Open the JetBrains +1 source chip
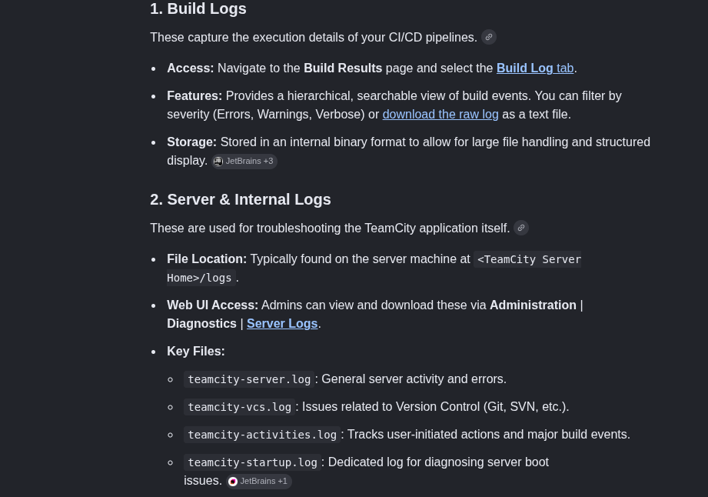Viewport: 708px width, 497px height. pyautogui.click(x=259, y=481)
